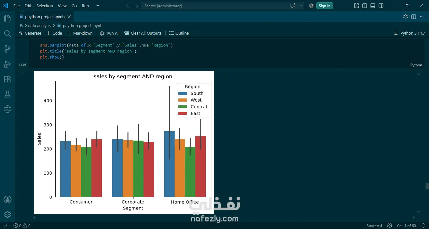429x229 pixels.
Task: Open the Spaces: 4 indentation selector
Action: pyautogui.click(x=374, y=226)
